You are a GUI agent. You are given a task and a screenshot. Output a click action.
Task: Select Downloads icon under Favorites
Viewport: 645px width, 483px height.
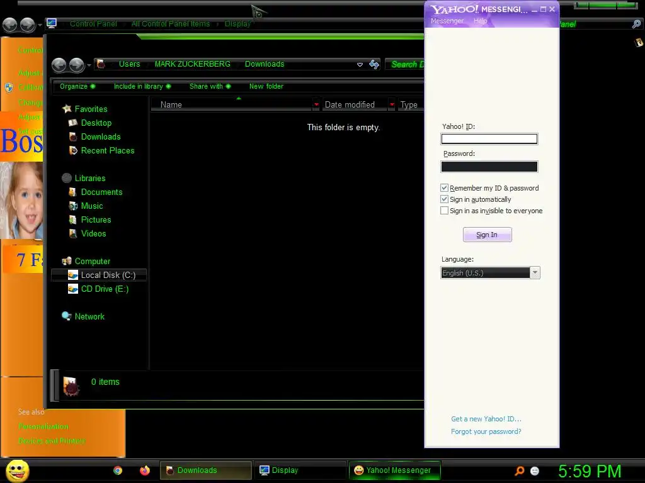(x=73, y=136)
